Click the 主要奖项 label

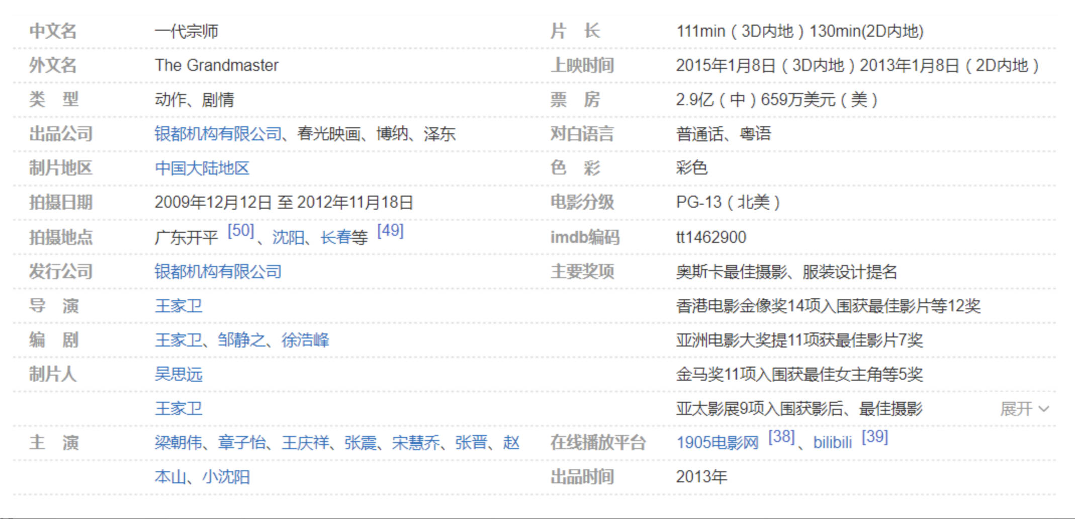pyautogui.click(x=582, y=272)
